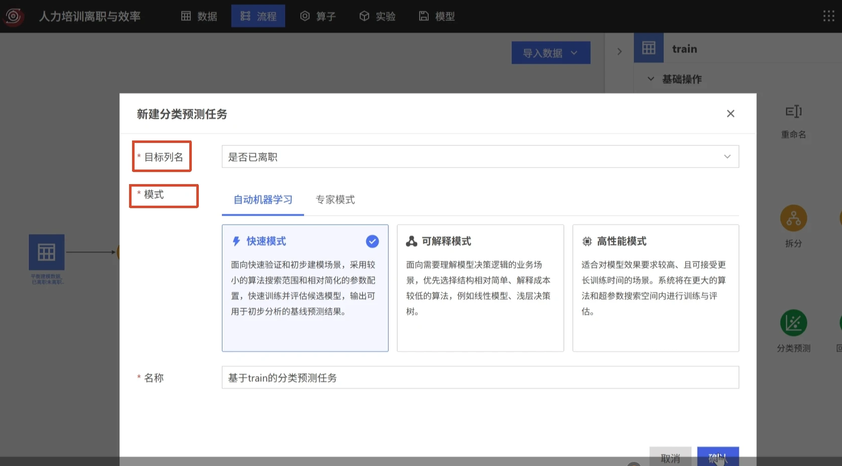The width and height of the screenshot is (842, 466).
Task: Click the train table icon
Action: 649,48
